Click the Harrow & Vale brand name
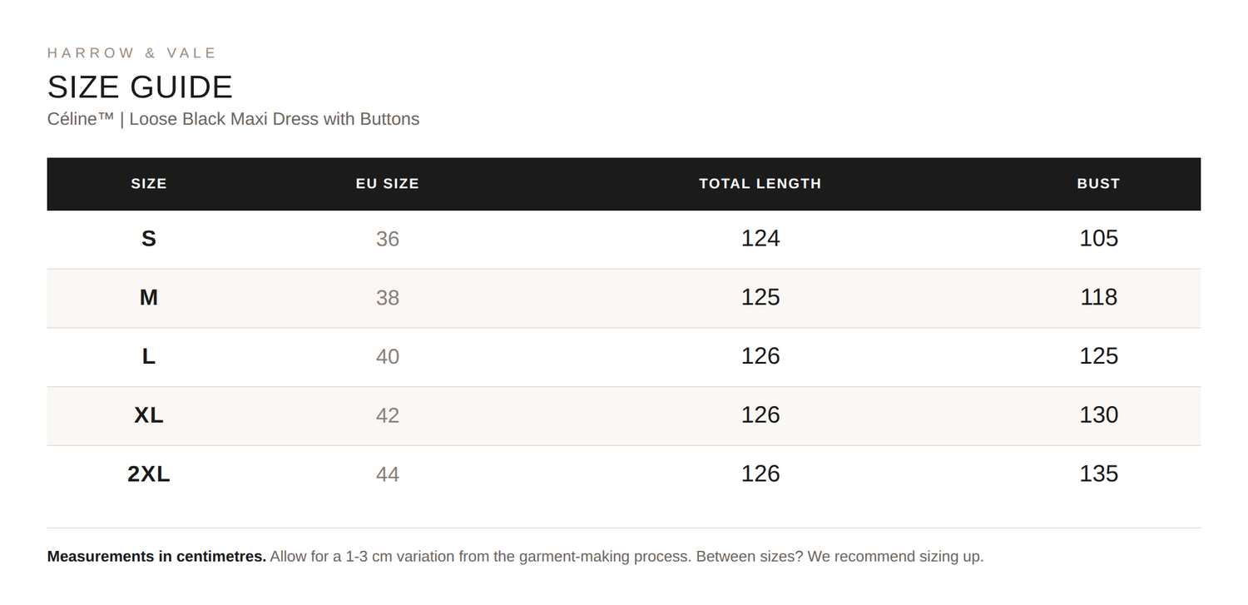Image resolution: width=1248 pixels, height=605 pixels. (131, 53)
